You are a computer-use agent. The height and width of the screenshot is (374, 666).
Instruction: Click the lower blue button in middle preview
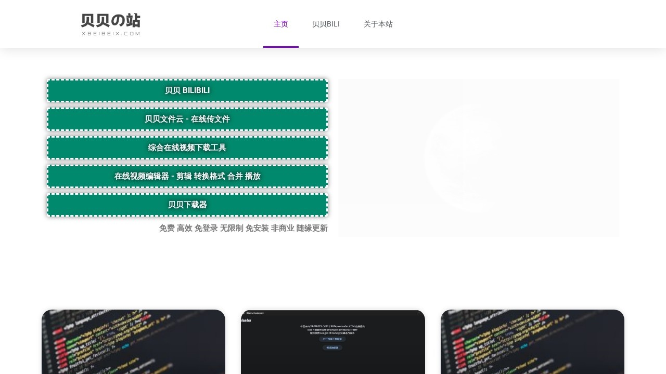pos(332,348)
